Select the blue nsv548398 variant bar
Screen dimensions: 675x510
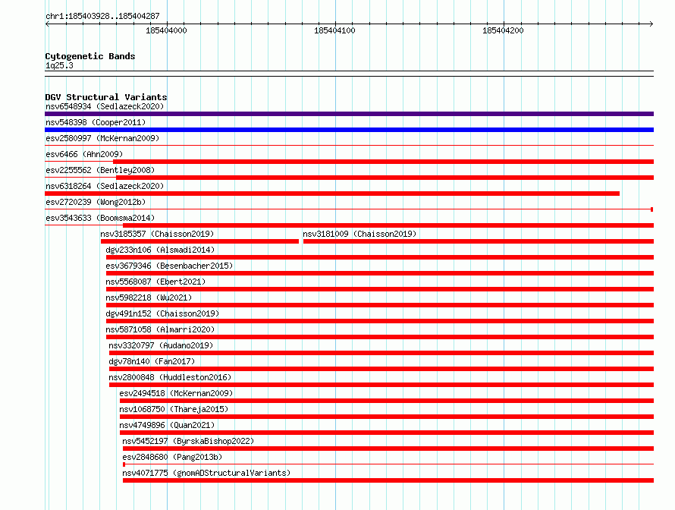point(349,130)
